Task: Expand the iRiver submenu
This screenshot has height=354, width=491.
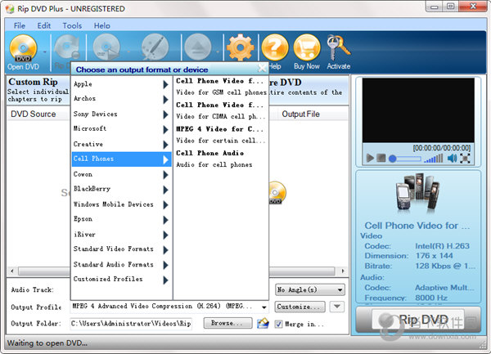Action: [x=121, y=234]
